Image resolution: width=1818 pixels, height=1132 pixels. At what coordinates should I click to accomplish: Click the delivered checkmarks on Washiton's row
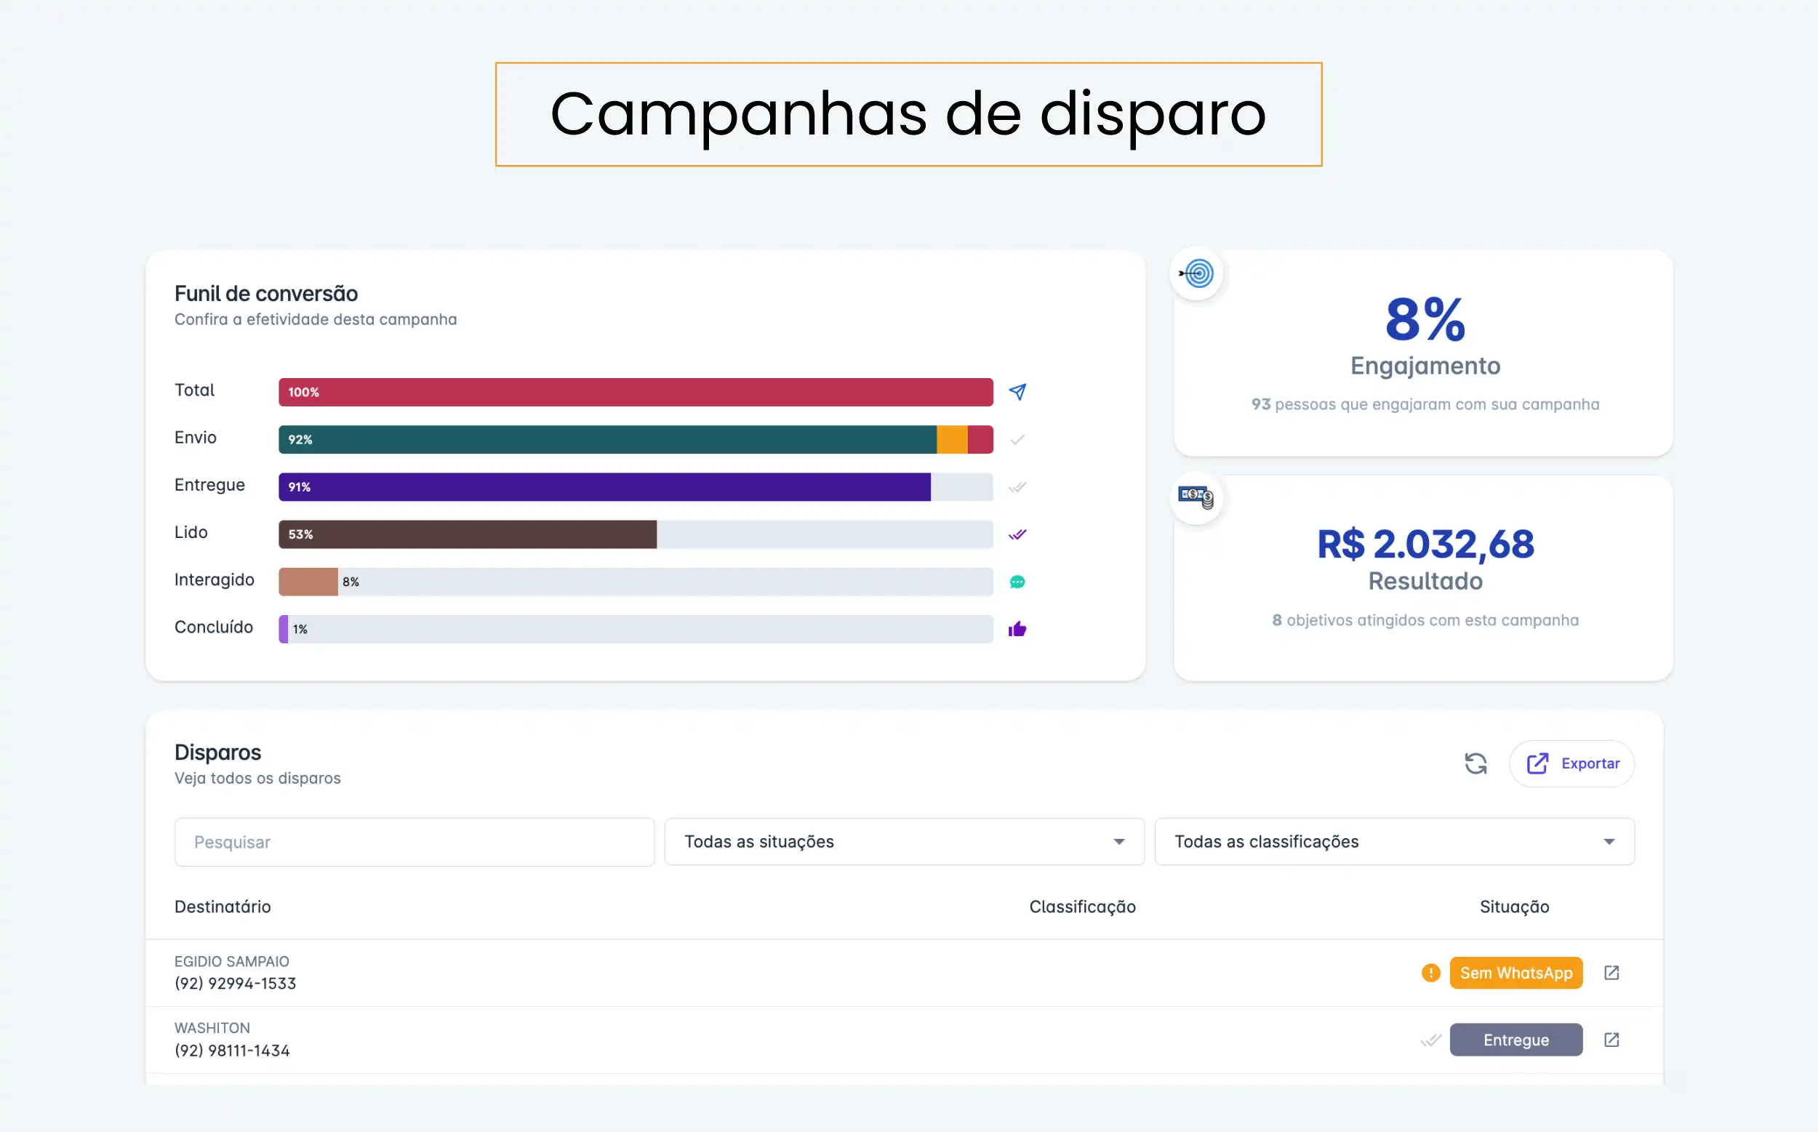click(x=1430, y=1039)
